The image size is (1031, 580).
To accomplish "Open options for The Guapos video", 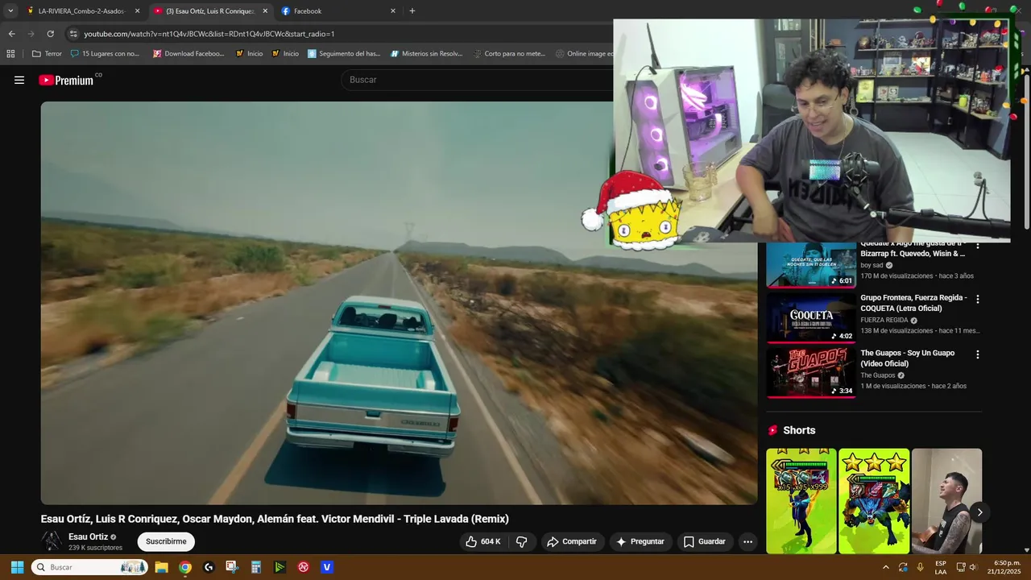I will pyautogui.click(x=978, y=354).
